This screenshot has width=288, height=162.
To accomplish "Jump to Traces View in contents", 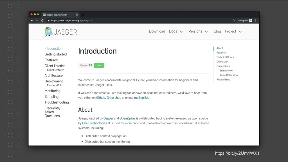I will (226, 71).
